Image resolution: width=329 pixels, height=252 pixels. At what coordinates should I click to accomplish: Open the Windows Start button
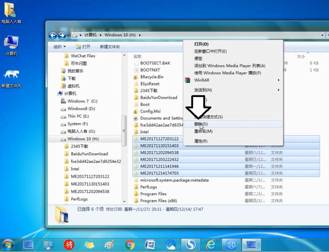coord(8,245)
